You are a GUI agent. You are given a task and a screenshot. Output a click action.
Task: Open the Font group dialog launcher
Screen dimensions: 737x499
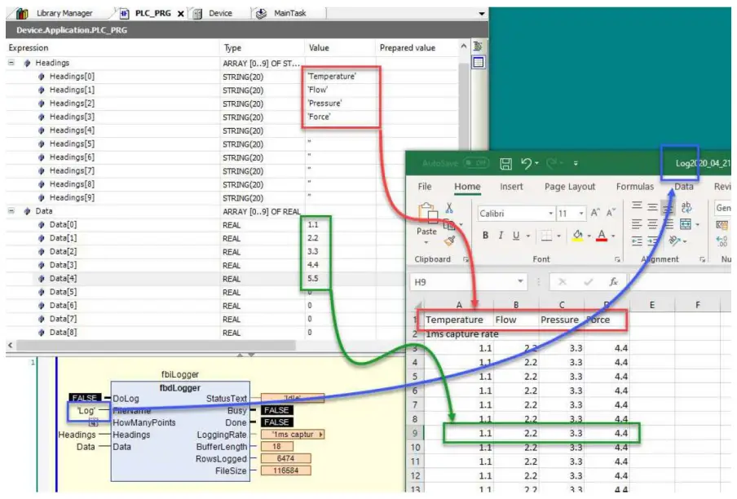point(617,259)
